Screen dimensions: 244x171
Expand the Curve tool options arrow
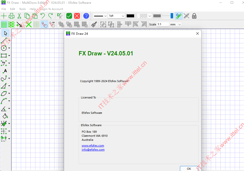point(9,78)
